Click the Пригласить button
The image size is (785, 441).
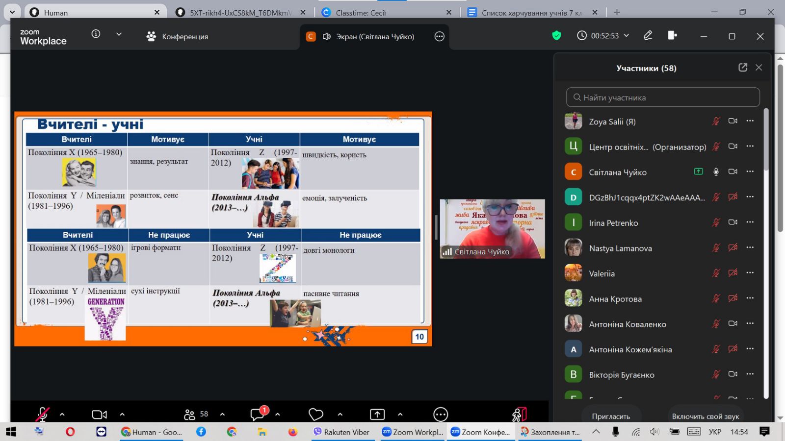[x=611, y=416]
